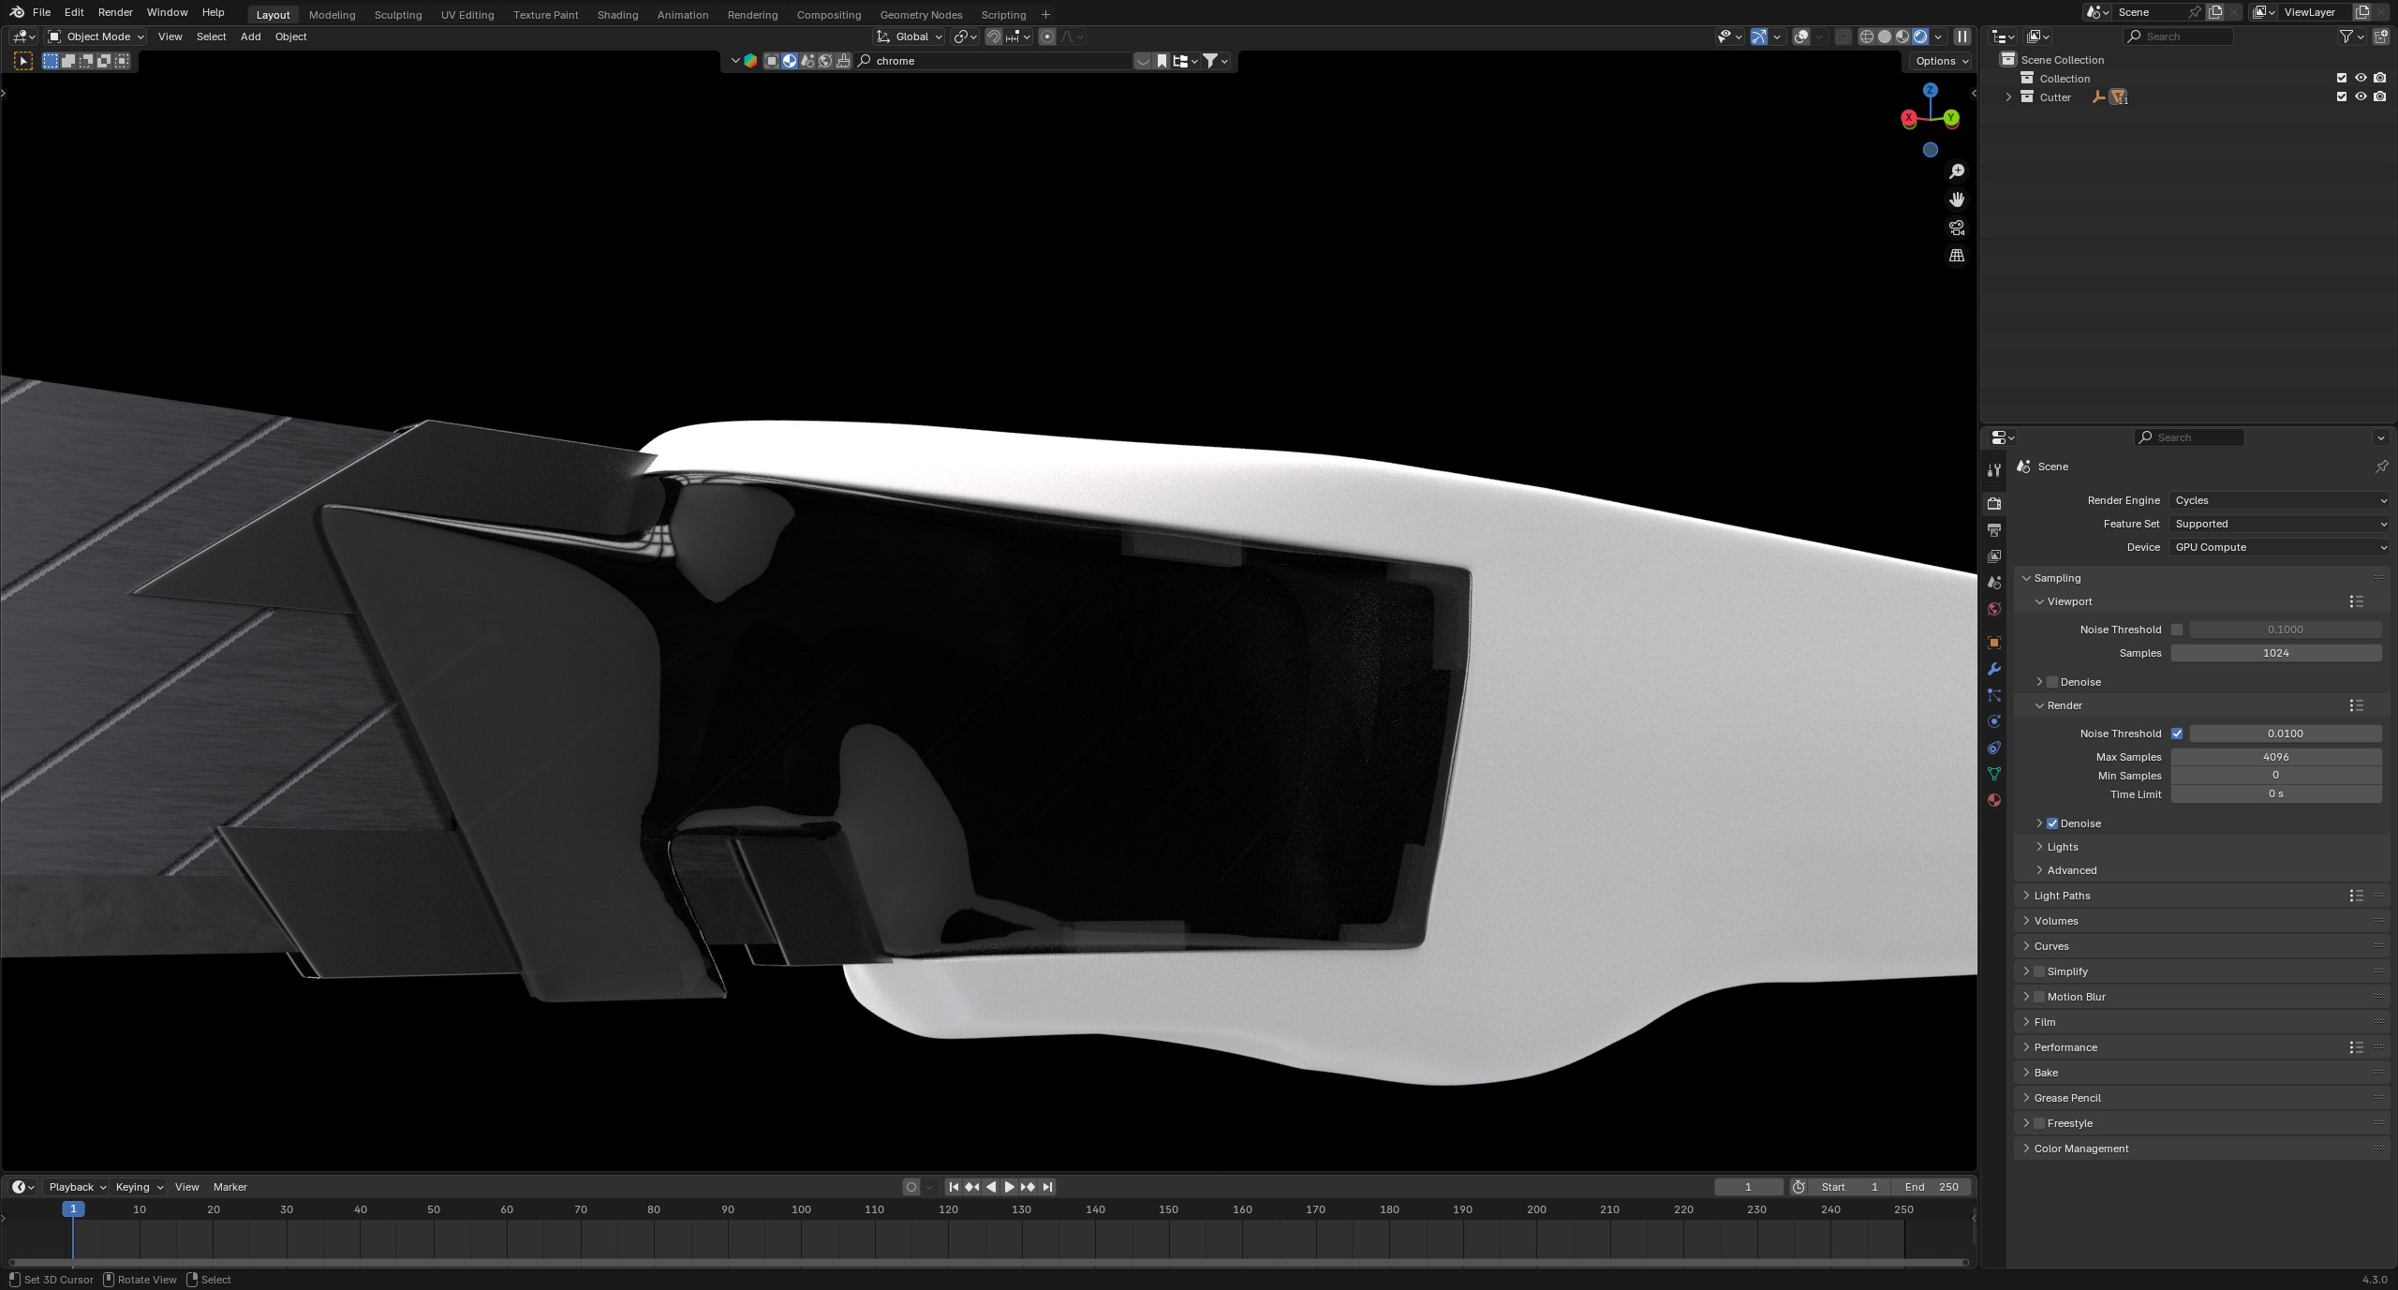
Task: Click the viewport Samples 1024 field
Action: 2275,653
